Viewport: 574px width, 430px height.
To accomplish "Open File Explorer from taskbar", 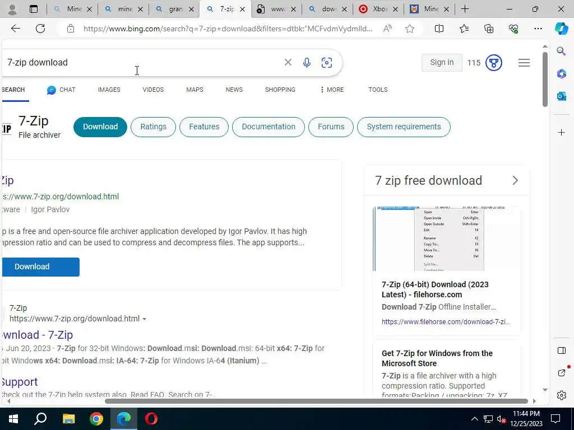I will coord(68,419).
